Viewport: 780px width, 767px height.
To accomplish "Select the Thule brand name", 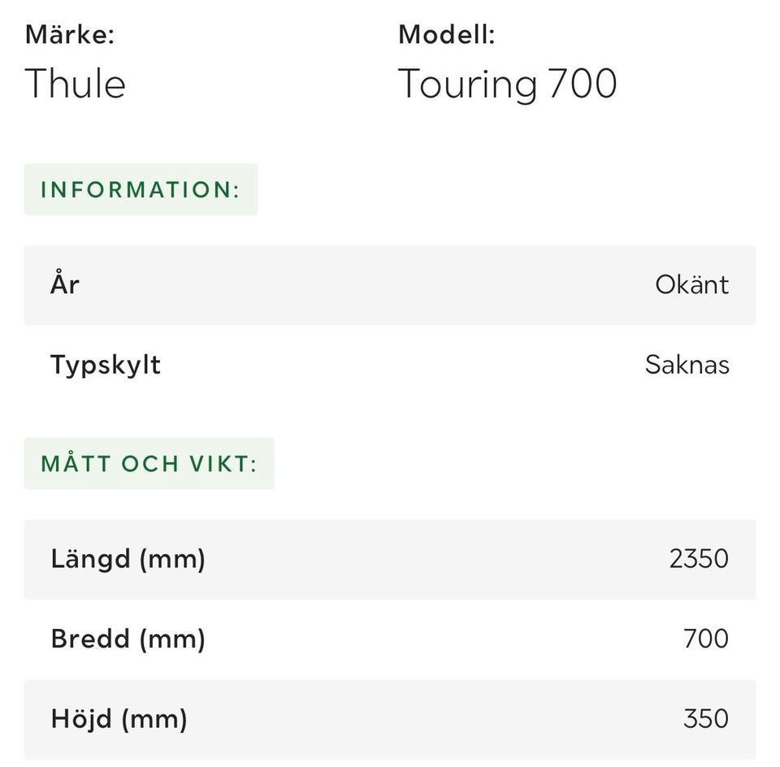I will [75, 84].
